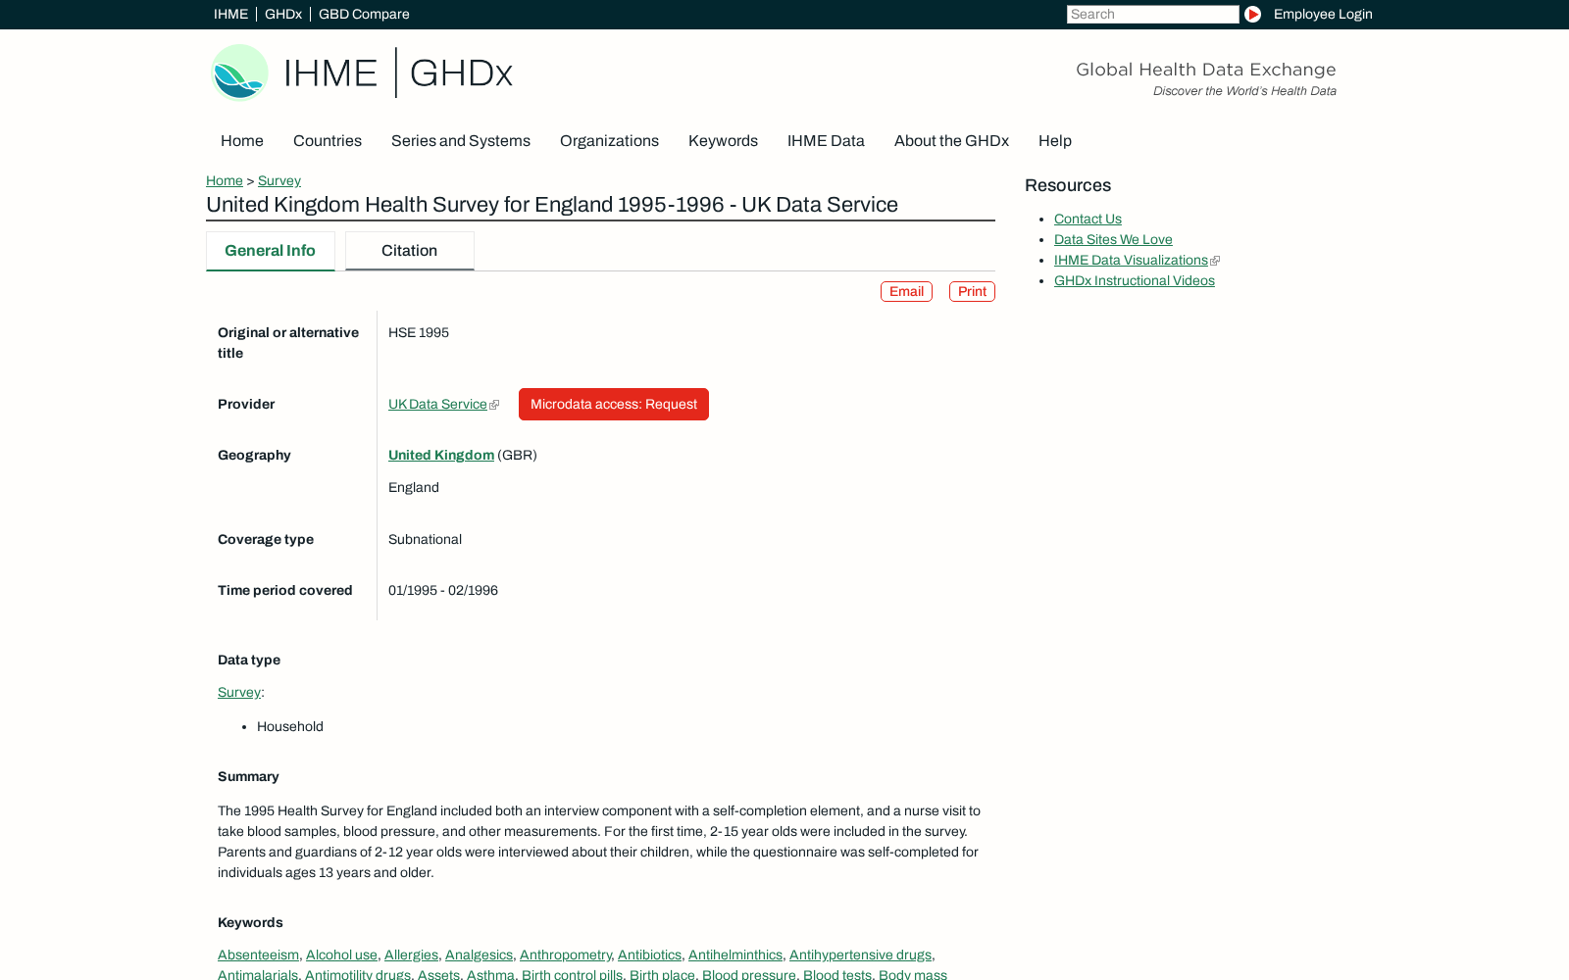Click the IHME GHDx logo
This screenshot has width=1569, height=980.
tap(362, 73)
